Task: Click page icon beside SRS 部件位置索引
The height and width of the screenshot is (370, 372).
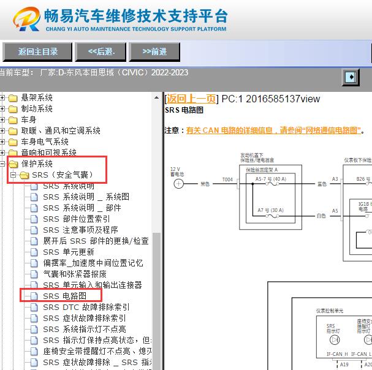Action: (34, 219)
